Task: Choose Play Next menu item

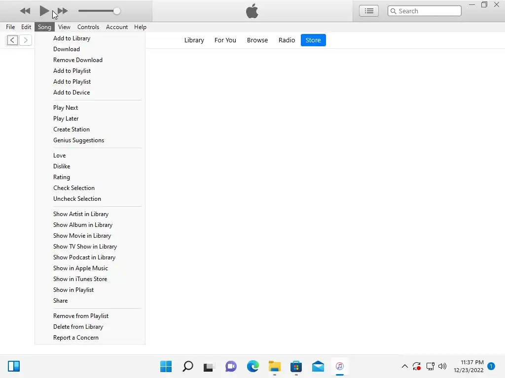Action: (90, 108)
